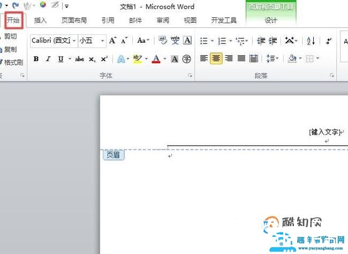Toggle center alignment
Screen dimensions: 348x254
point(216,58)
